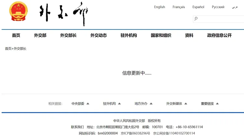Switch site language to Español
Screen dimensions: 244x137
(x=198, y=7)
